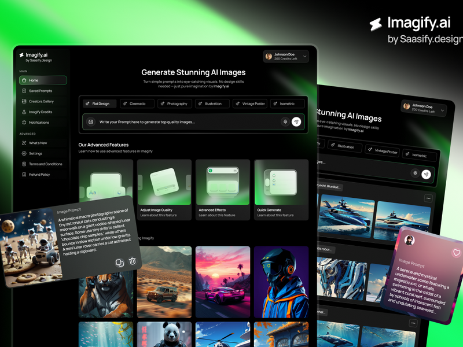Open more options for whale results
Screen dimensions: 463x347
pos(413,323)
